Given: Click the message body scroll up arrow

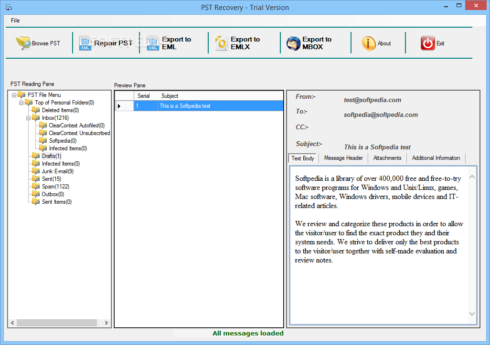Looking at the screenshot, I should point(472,177).
